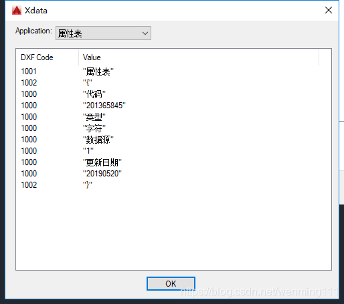Viewport: 344px width, 304px height.
Task: Select the "201365845" value entry
Action: [x=104, y=106]
